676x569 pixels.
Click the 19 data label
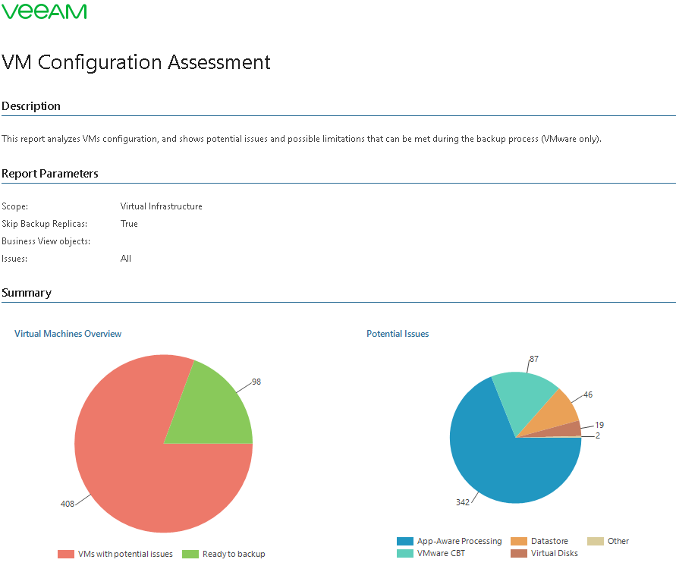pos(599,425)
